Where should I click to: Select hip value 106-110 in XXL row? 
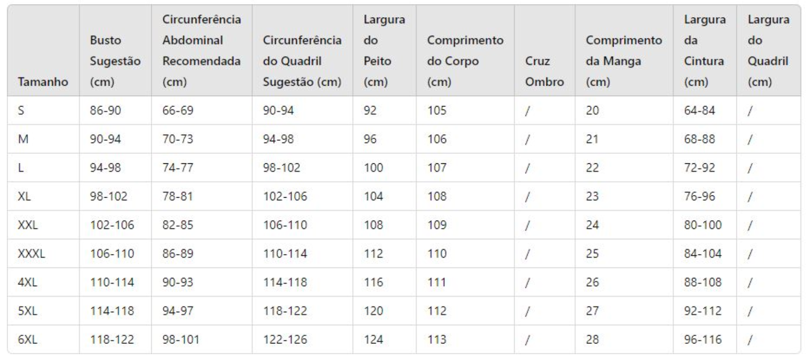click(x=285, y=225)
